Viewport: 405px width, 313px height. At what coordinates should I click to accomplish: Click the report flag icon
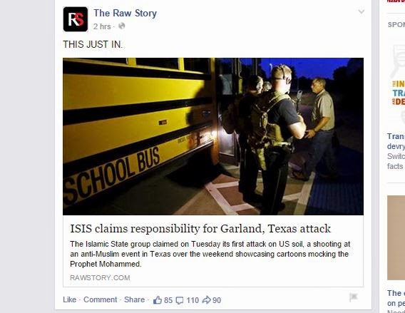354,297
